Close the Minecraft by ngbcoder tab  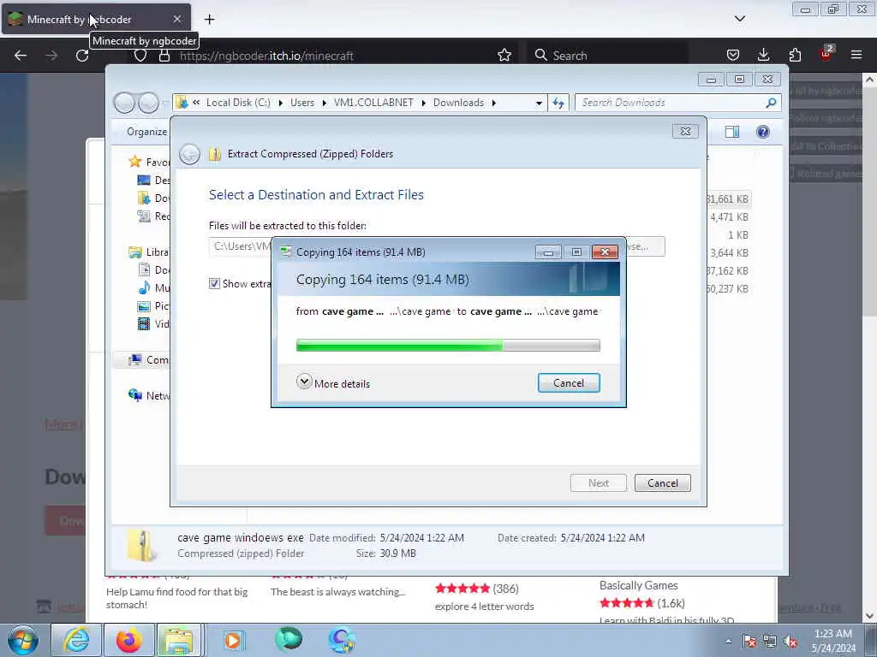[x=177, y=19]
